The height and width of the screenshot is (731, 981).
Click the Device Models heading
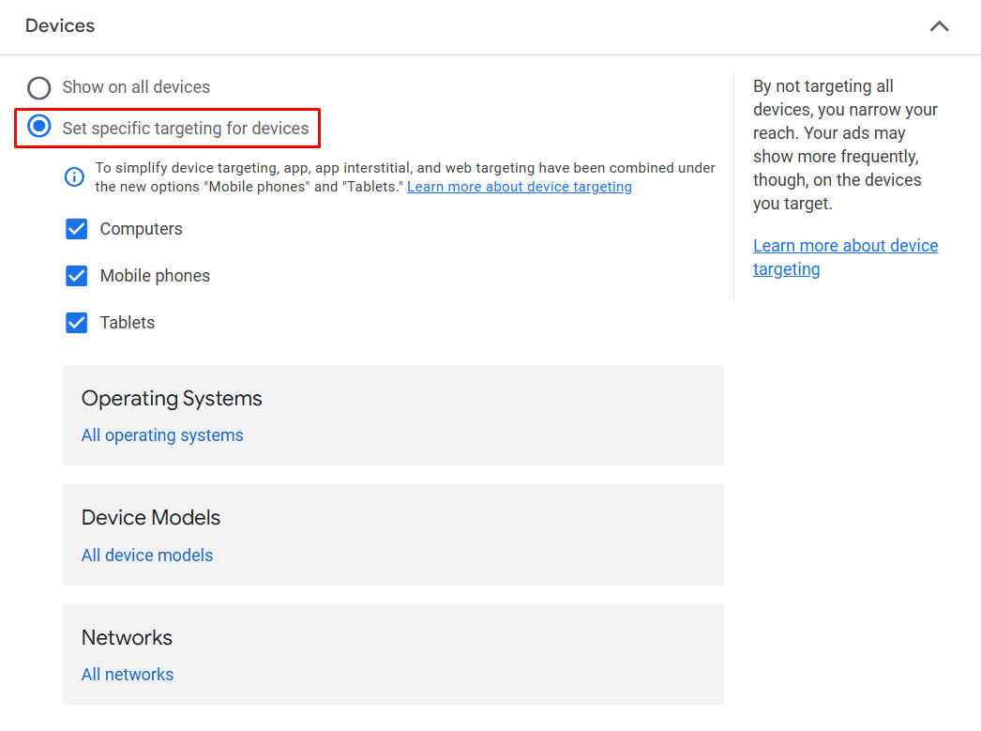click(x=151, y=518)
